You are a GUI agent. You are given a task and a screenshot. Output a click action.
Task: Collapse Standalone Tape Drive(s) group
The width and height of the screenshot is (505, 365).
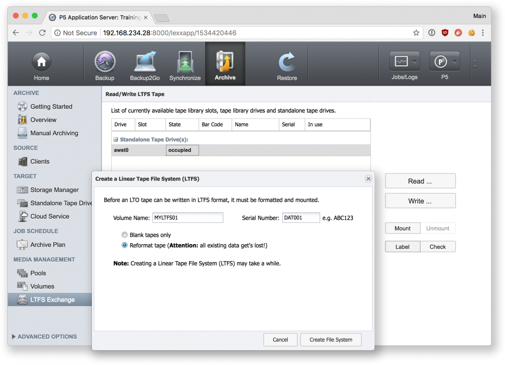click(116, 139)
